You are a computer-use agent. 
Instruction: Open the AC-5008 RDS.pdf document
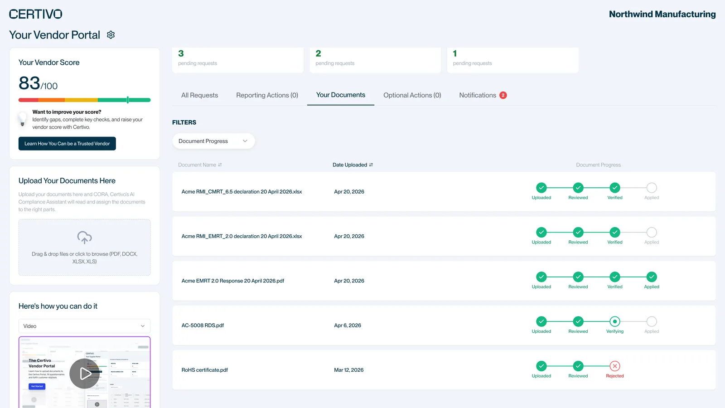pyautogui.click(x=203, y=325)
